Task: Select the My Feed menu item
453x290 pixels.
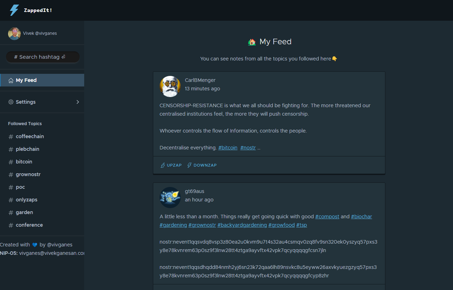Action: 26,80
